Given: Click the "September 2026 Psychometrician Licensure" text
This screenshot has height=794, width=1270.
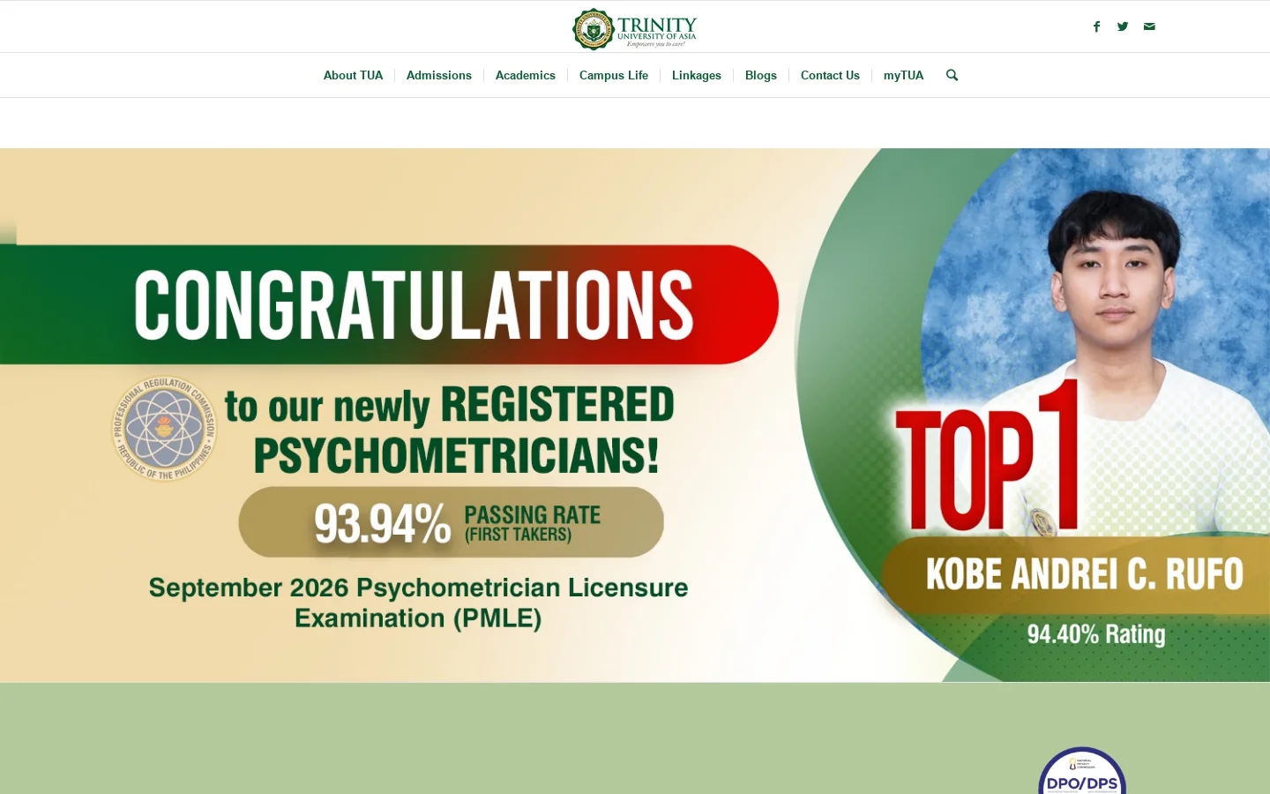Looking at the screenshot, I should point(418,588).
